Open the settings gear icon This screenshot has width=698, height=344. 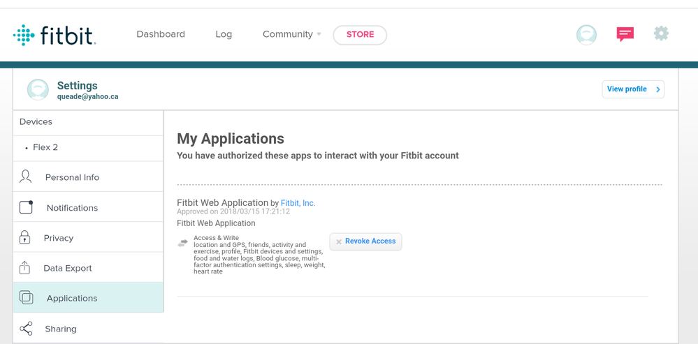point(661,33)
